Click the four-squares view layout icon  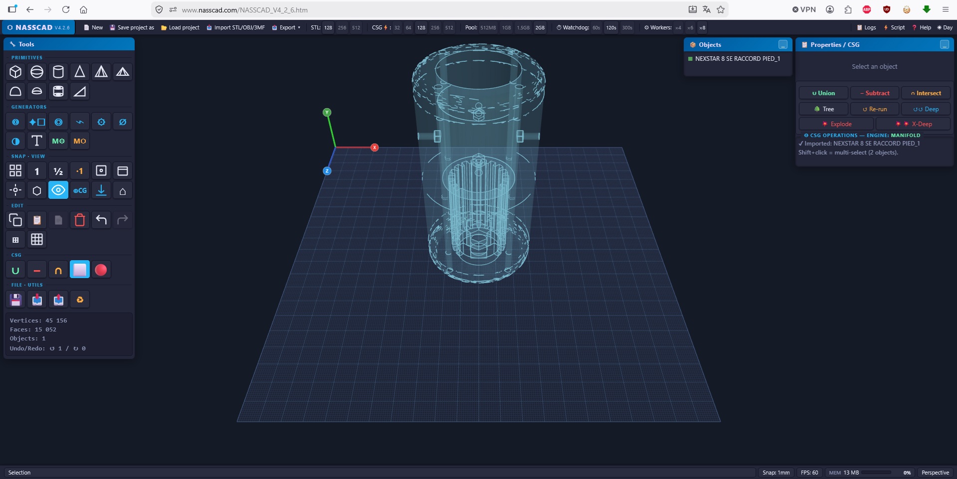click(x=15, y=171)
